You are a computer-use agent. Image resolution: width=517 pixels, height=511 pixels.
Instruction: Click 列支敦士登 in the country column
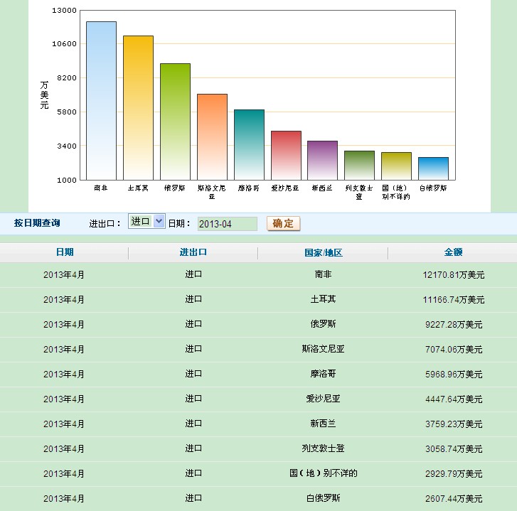pos(323,448)
